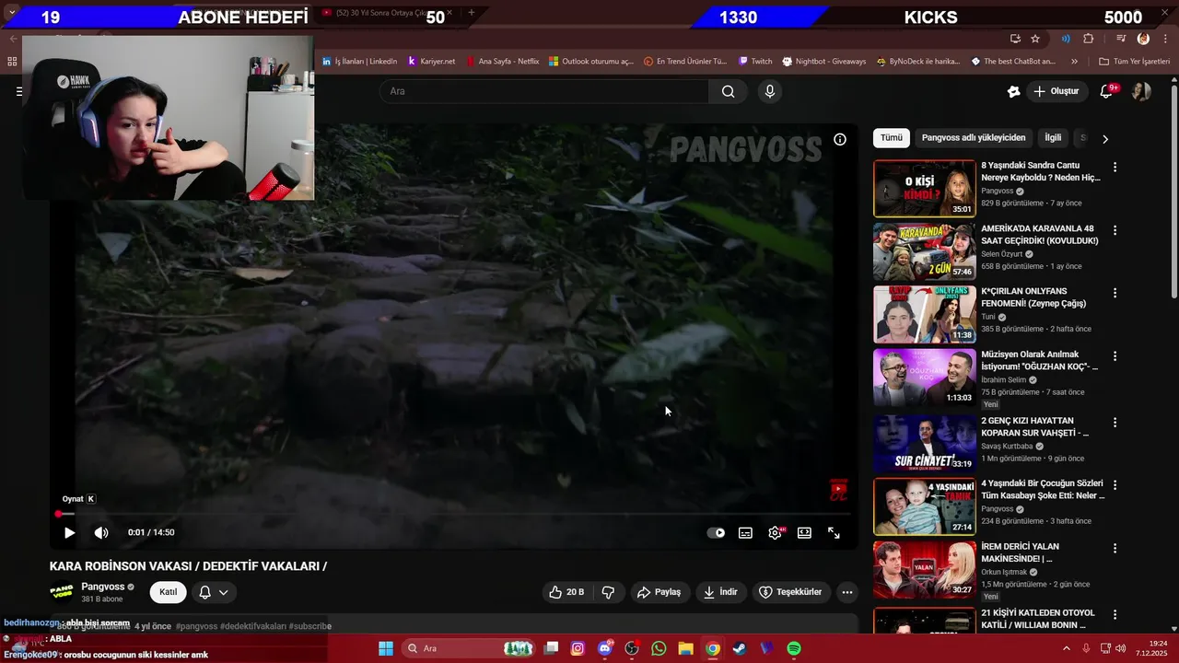Dislike the video
1179x663 pixels.
[x=608, y=592]
